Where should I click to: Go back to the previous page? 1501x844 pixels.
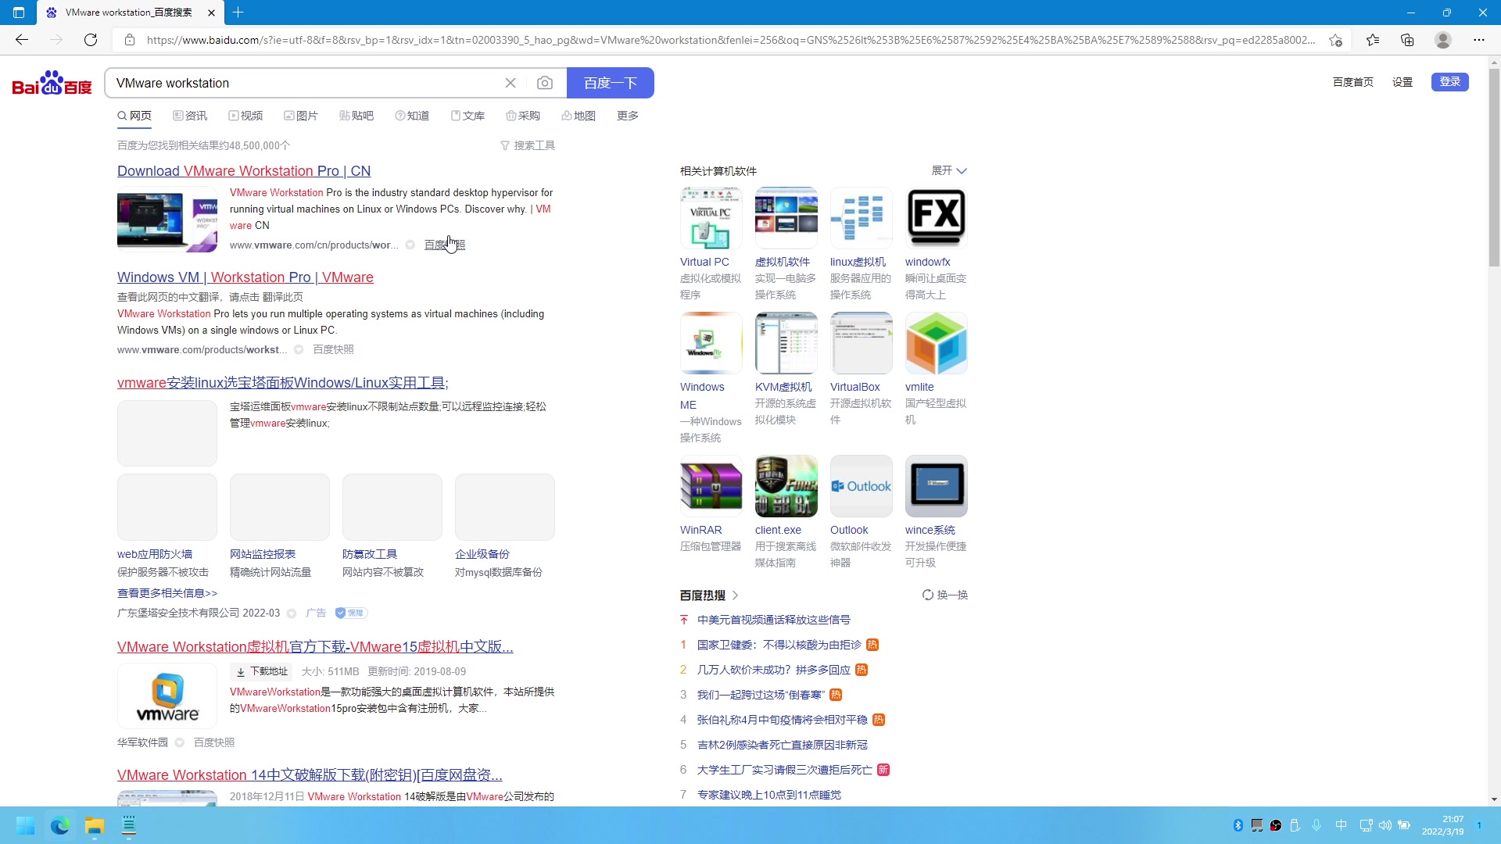[x=22, y=40]
